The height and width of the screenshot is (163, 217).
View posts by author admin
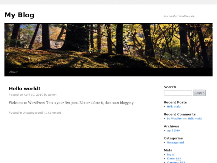pos(52,95)
